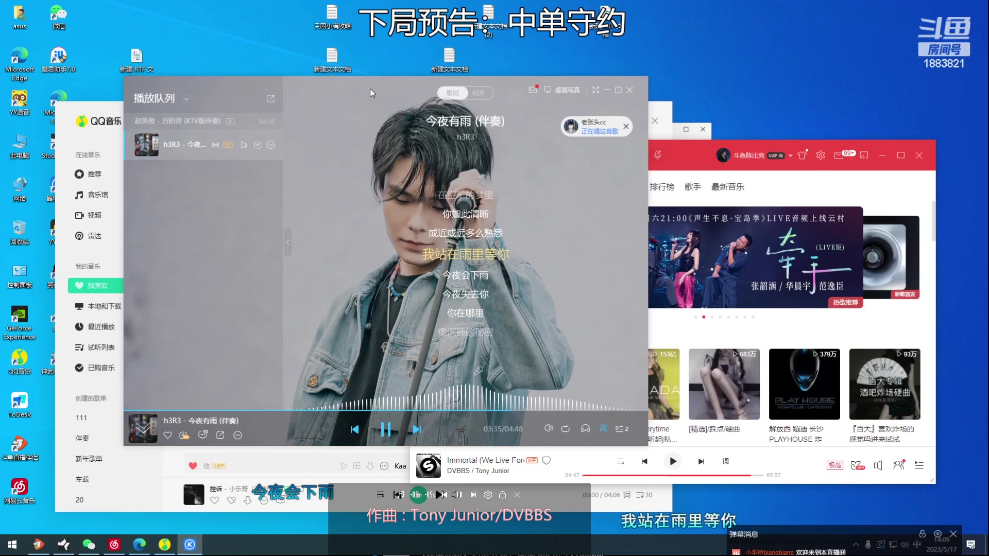More options on h3R3 queue row
This screenshot has width=989, height=556.
[x=270, y=145]
